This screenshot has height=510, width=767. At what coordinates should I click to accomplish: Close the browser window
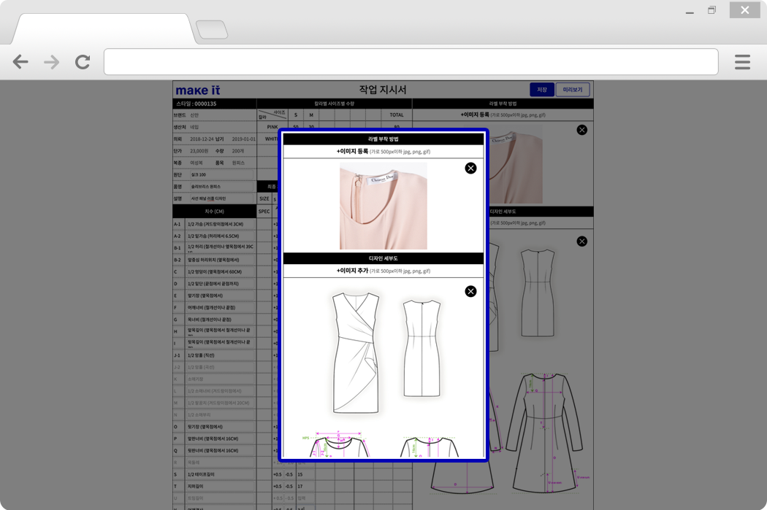[744, 9]
